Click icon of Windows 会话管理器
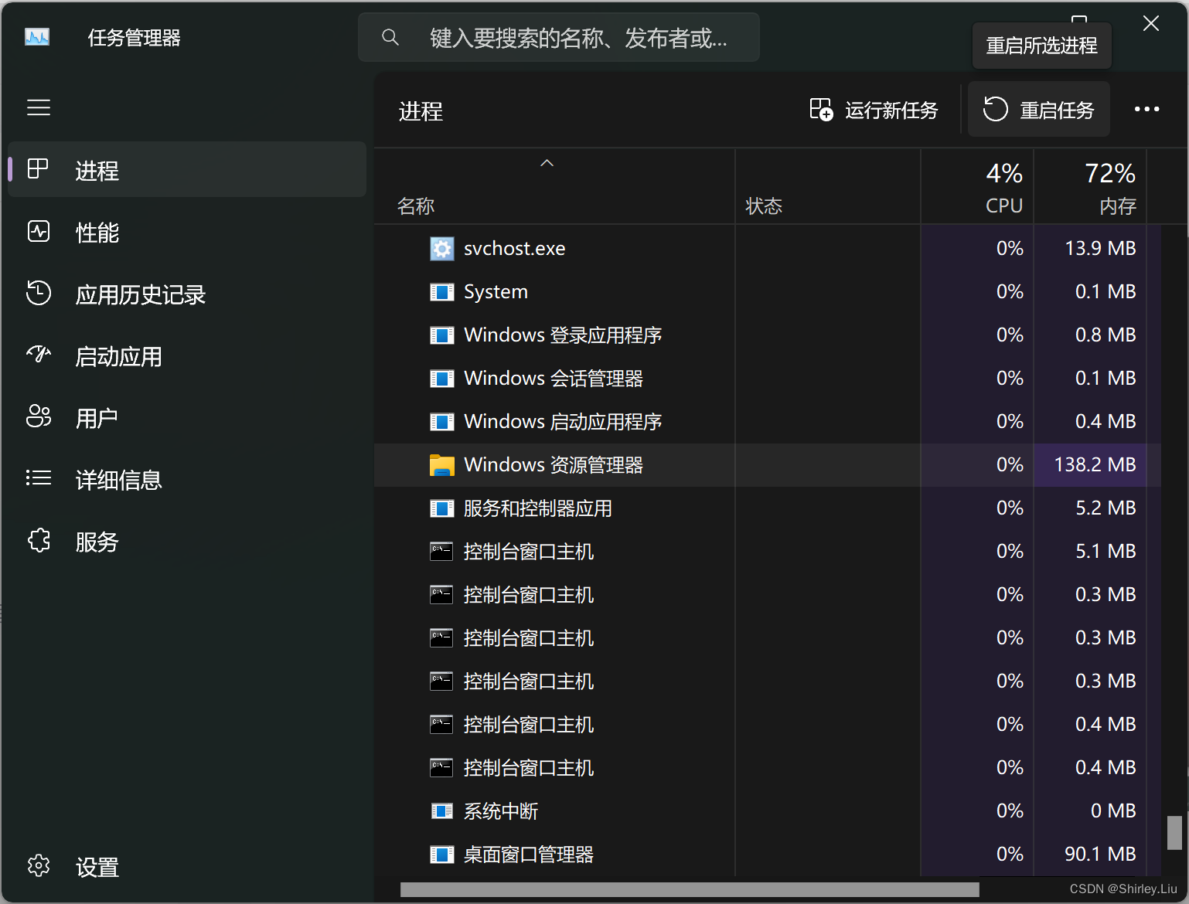The height and width of the screenshot is (904, 1189). [442, 379]
